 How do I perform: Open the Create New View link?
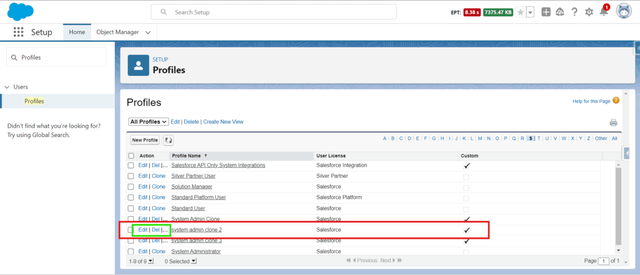(223, 122)
